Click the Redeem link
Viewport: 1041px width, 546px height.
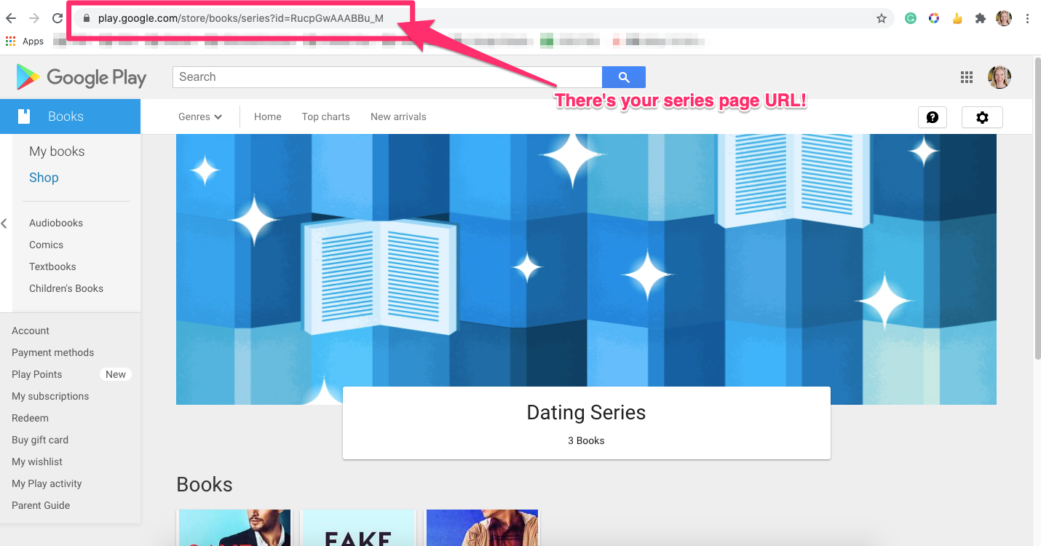[30, 418]
